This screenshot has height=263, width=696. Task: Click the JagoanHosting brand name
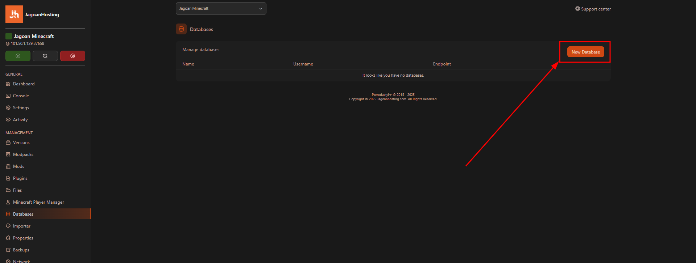tap(42, 14)
